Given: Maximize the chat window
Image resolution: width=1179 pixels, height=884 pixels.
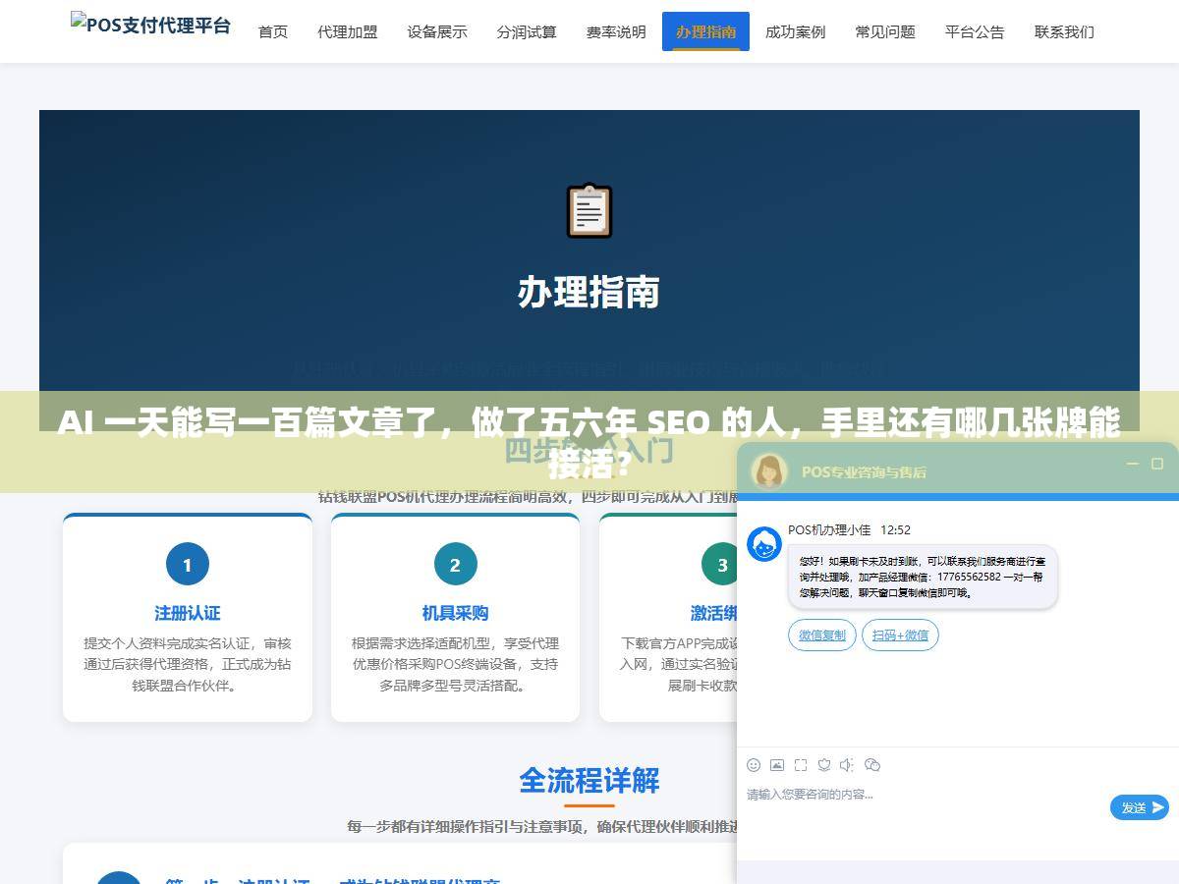Looking at the screenshot, I should [1157, 464].
